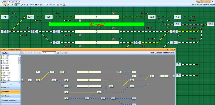
Task: Expand the Details section in Routes panel
Action: click(19, 83)
